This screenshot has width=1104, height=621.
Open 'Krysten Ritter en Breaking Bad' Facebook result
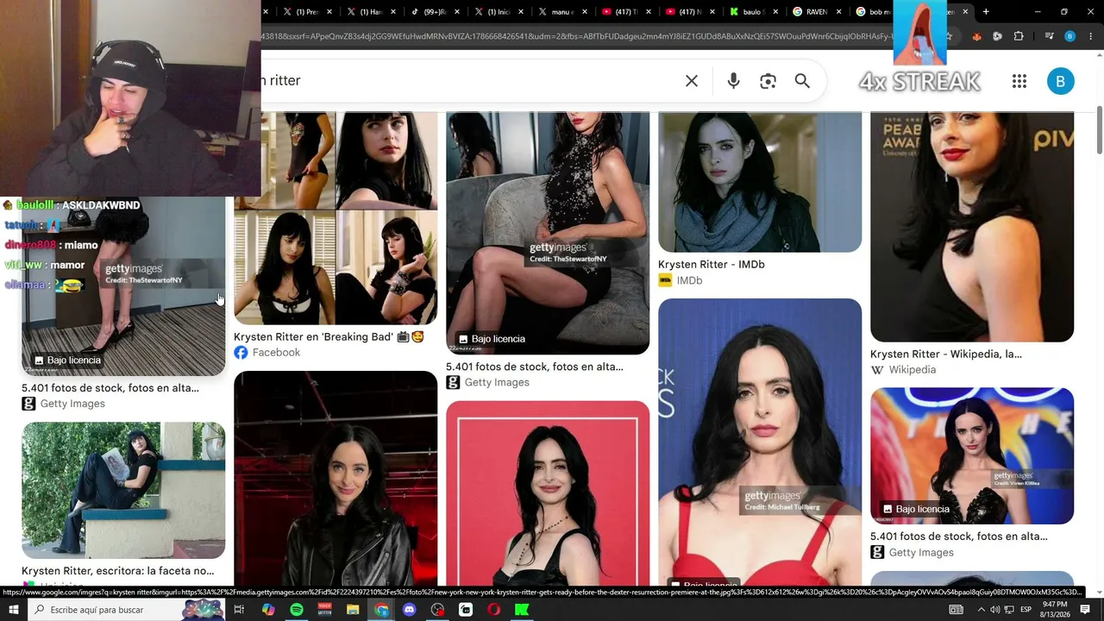[x=329, y=337]
